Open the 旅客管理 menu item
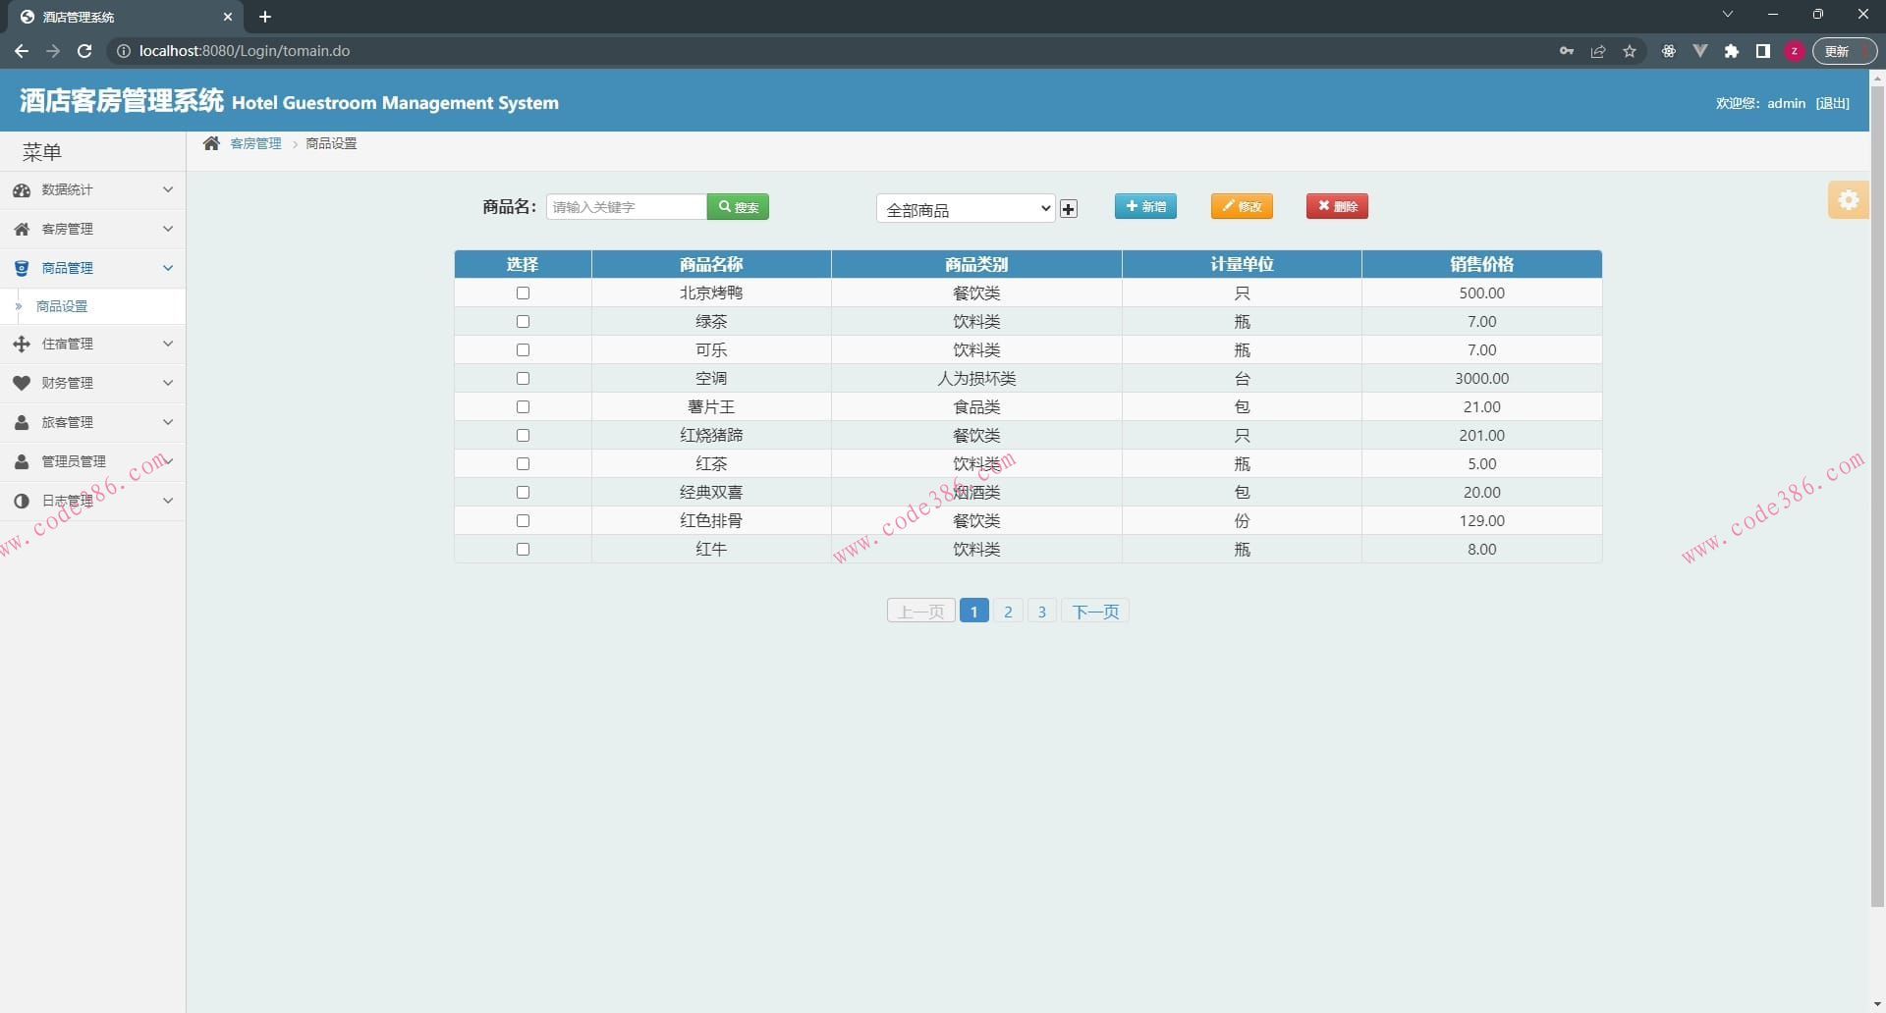Image resolution: width=1886 pixels, height=1013 pixels. tap(92, 422)
